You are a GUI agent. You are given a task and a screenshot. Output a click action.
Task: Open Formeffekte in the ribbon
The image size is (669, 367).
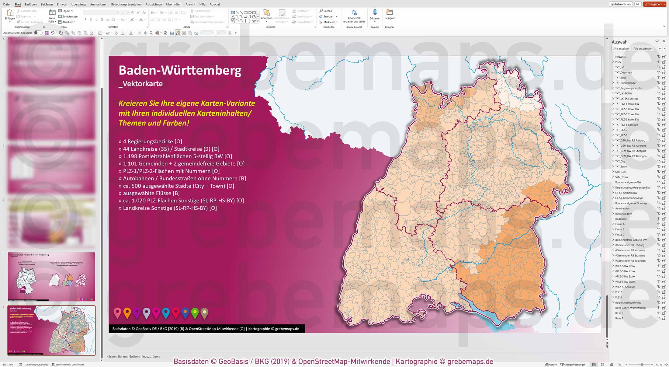(302, 22)
